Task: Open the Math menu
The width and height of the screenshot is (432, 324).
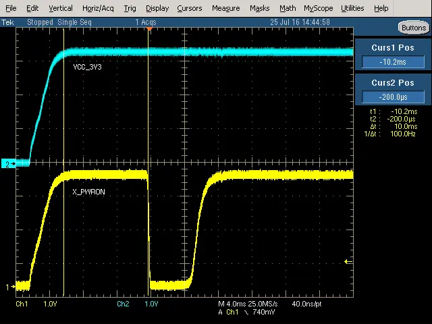Action: 288,8
